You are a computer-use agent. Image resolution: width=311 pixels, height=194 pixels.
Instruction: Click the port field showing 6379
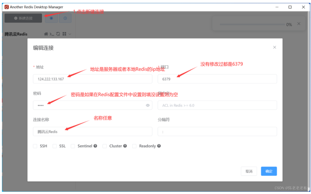(217, 79)
